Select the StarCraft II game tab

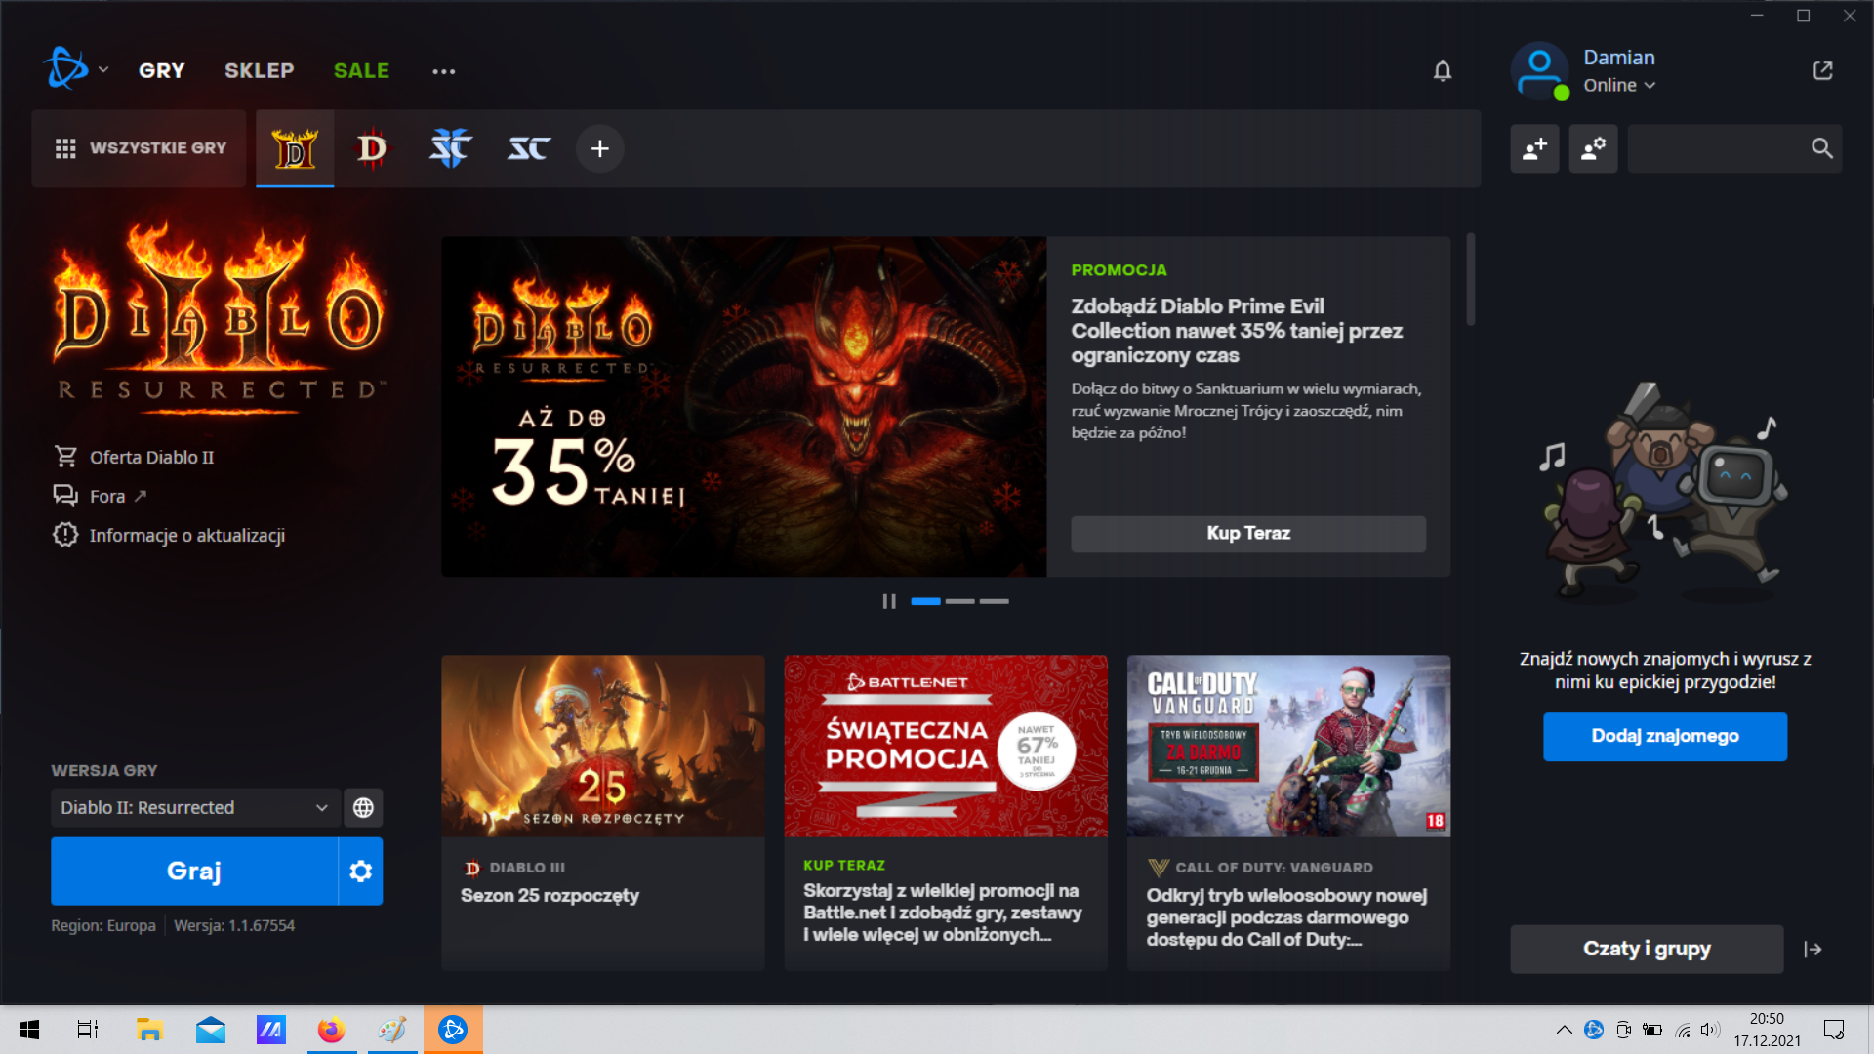[x=450, y=148]
